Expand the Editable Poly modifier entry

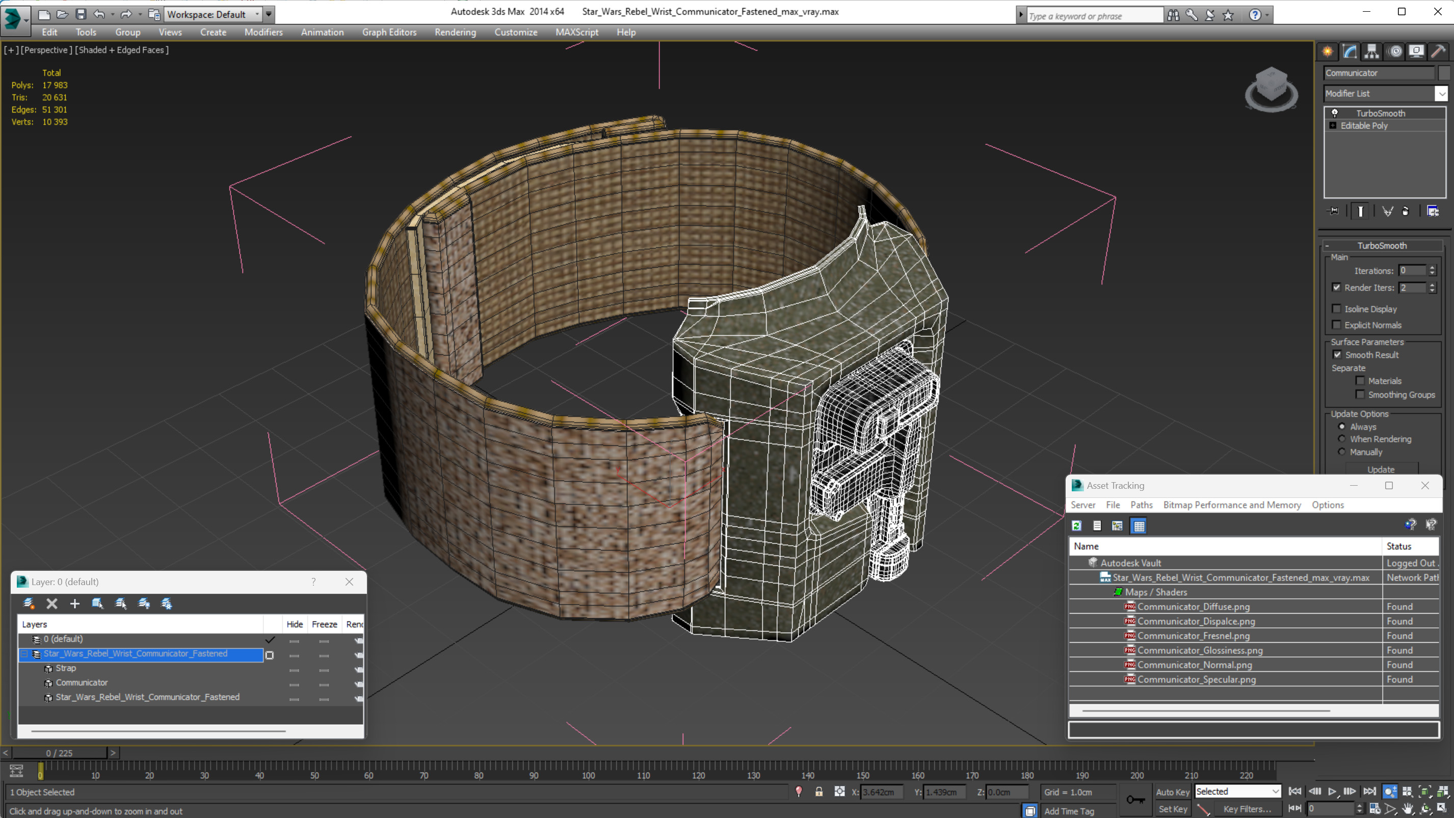pyautogui.click(x=1333, y=125)
